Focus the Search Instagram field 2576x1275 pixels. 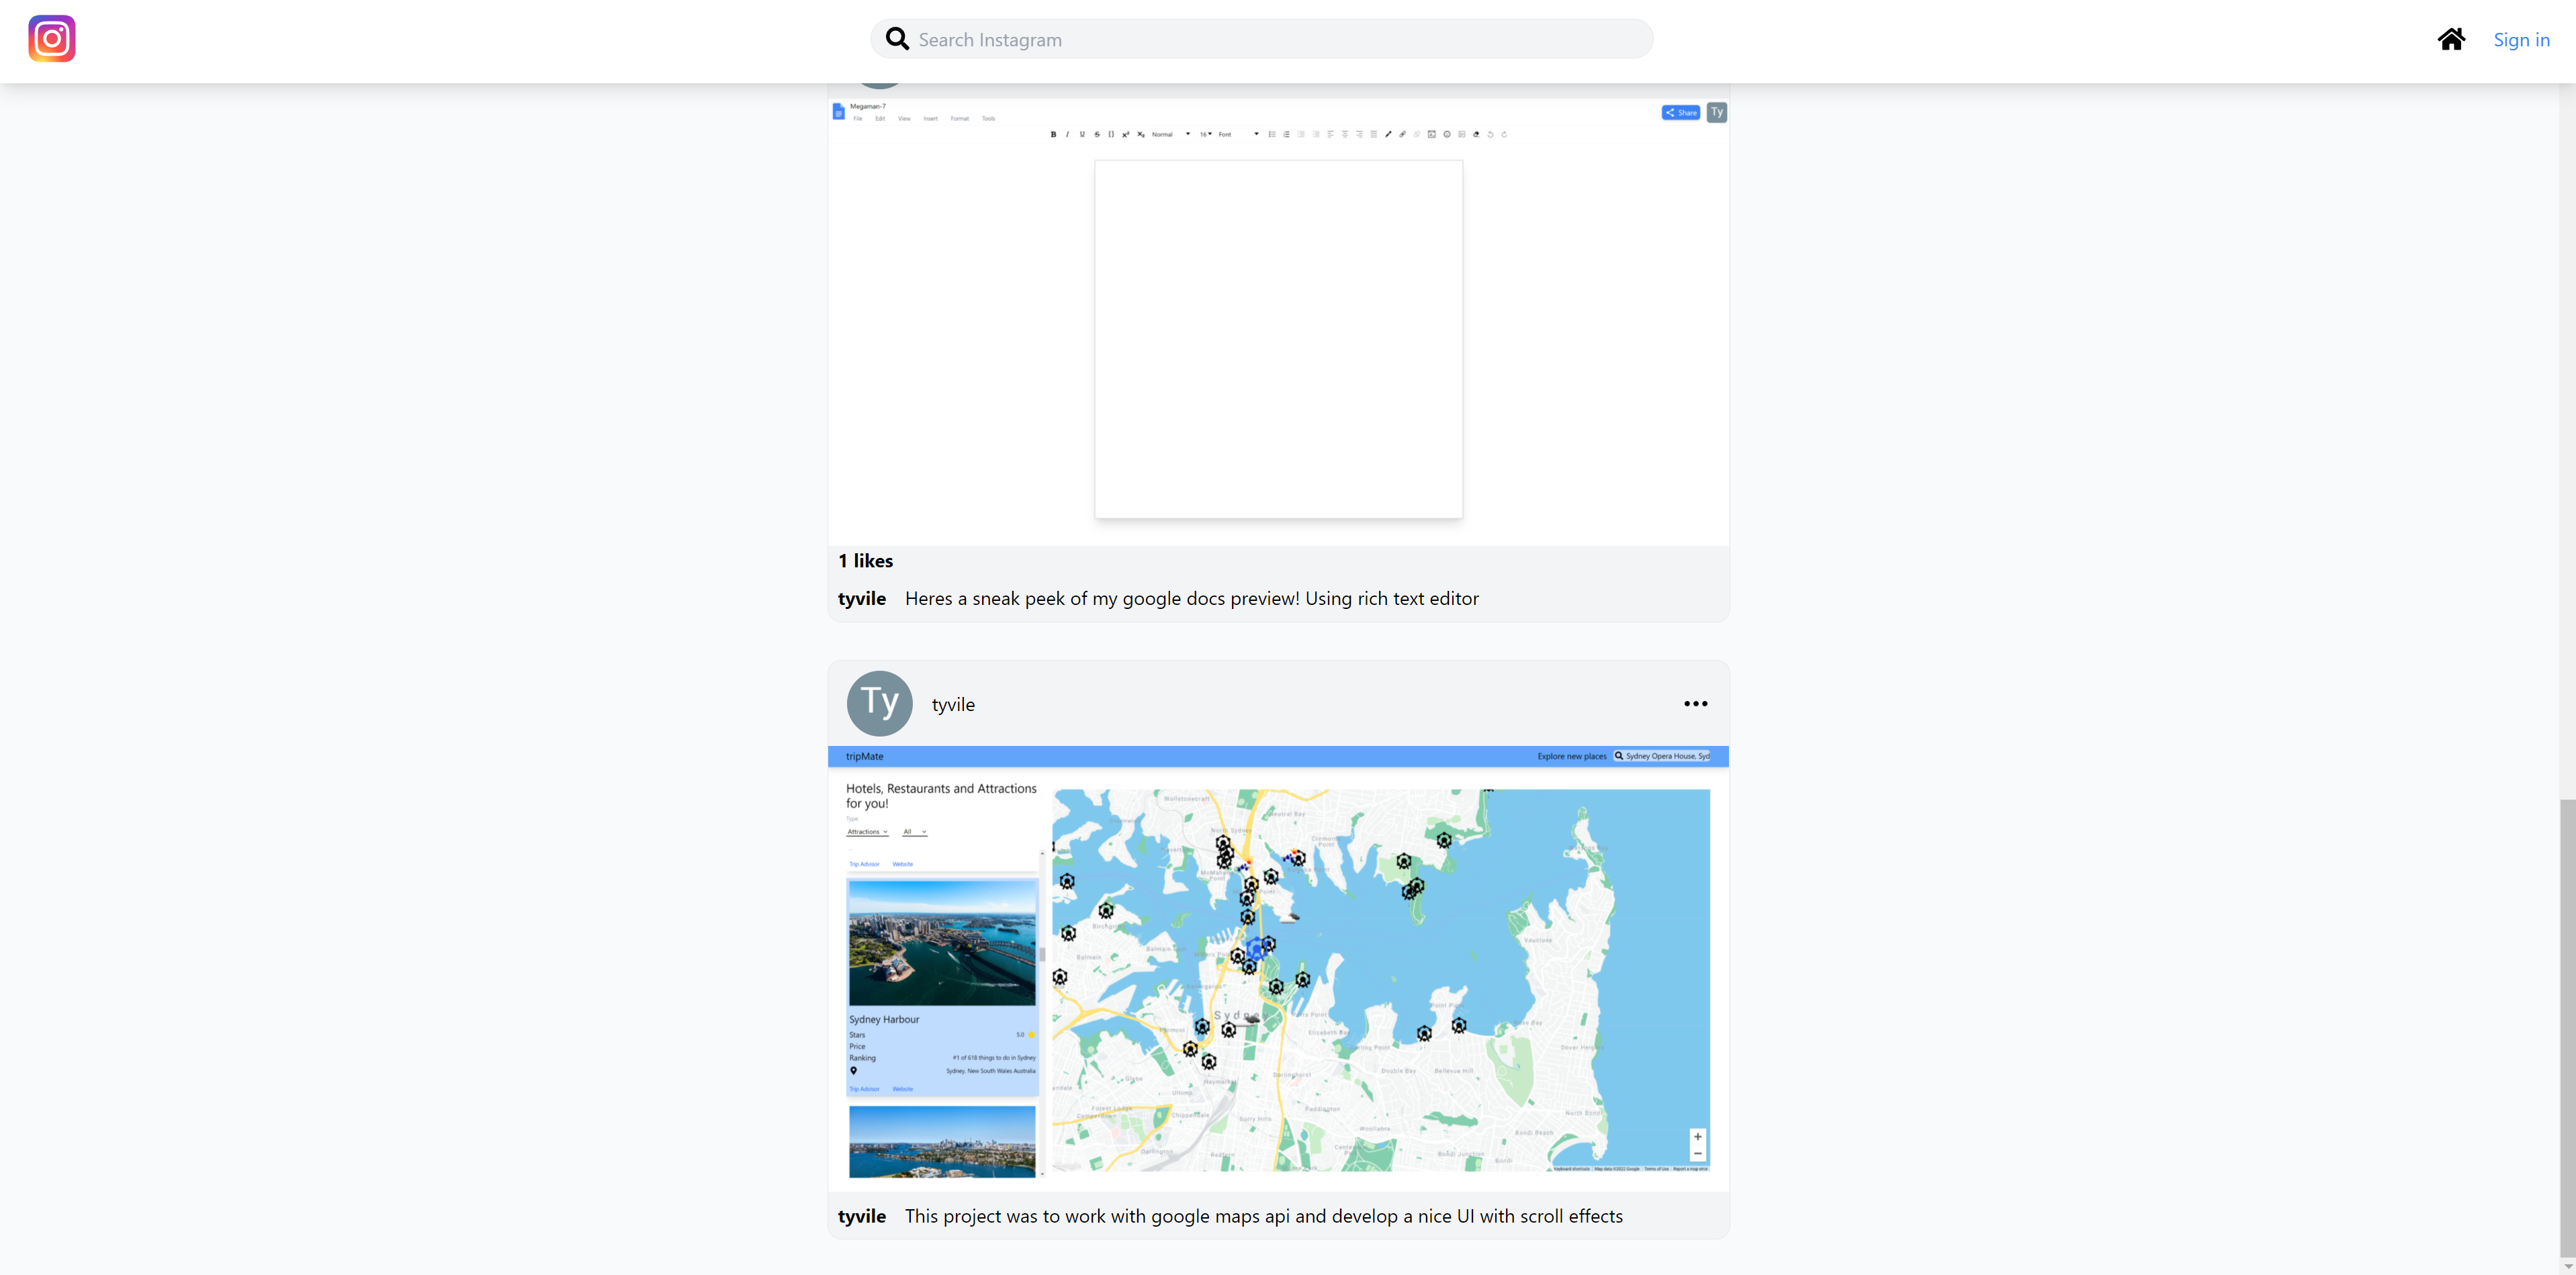(1270, 40)
